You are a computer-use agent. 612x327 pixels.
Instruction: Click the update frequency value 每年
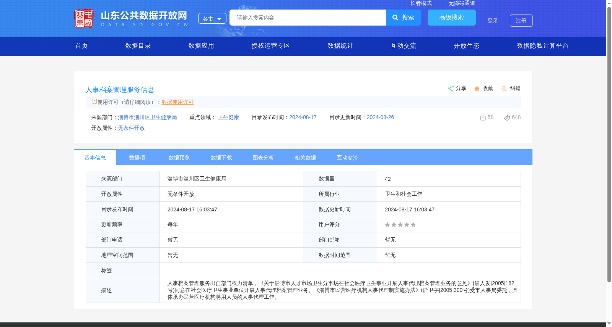pyautogui.click(x=173, y=224)
